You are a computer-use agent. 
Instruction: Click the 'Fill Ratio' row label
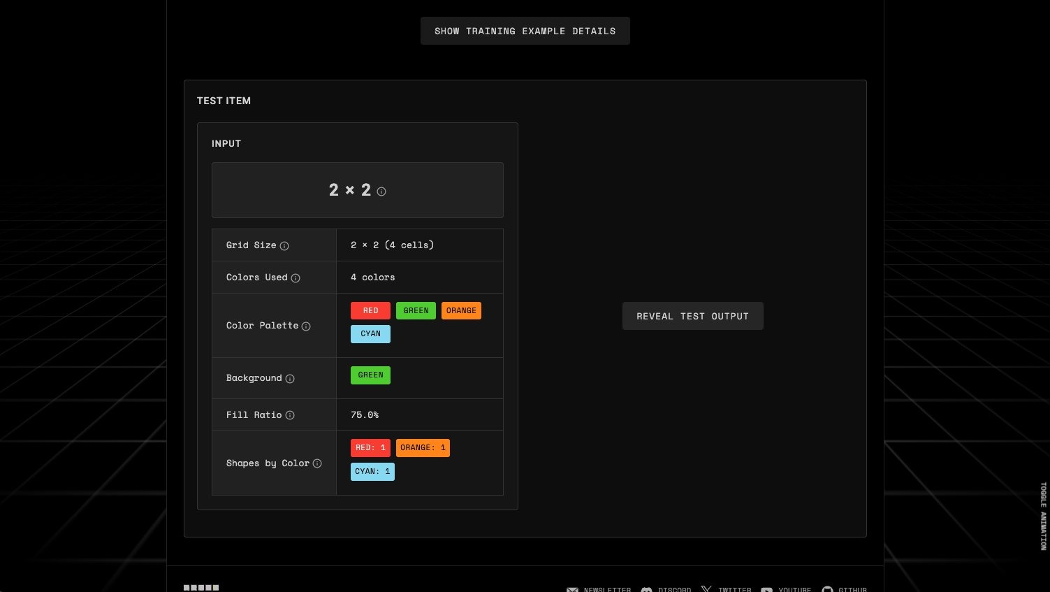pyautogui.click(x=254, y=414)
